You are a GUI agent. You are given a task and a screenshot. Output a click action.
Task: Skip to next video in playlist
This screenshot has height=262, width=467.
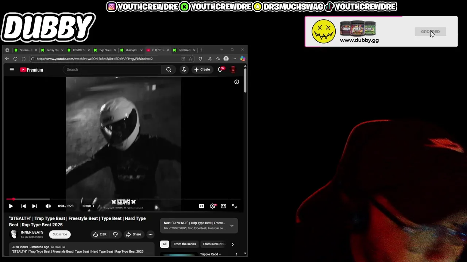click(x=34, y=206)
